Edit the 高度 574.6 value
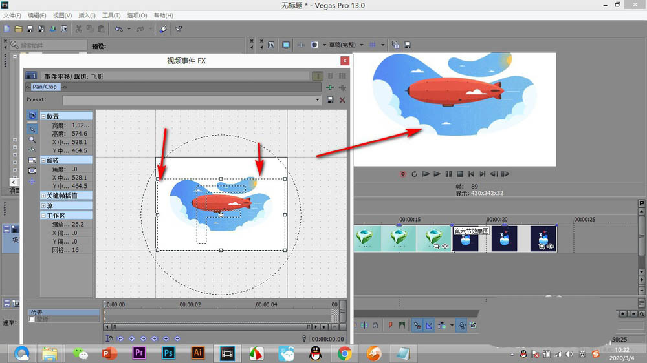The width and height of the screenshot is (647, 363). tap(80, 134)
